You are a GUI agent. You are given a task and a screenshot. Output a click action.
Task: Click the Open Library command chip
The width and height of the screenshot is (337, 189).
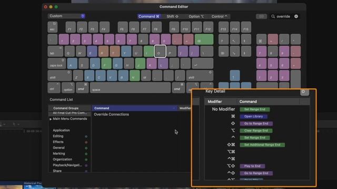pos(254,117)
